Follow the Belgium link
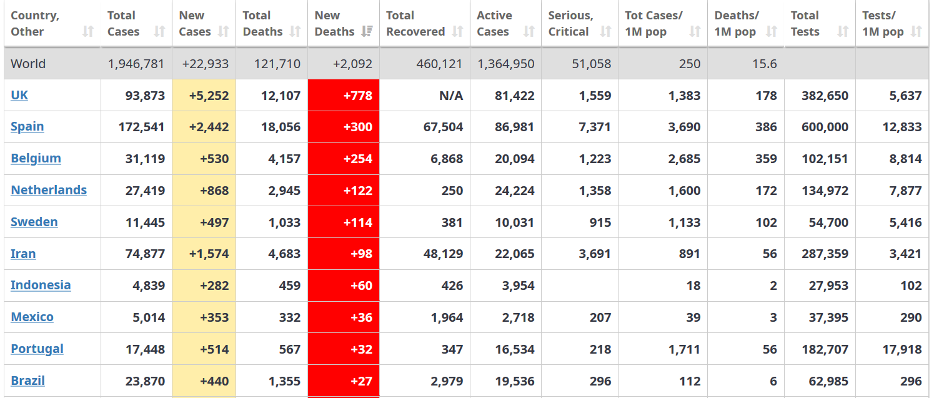Screen dimensions: 934x398 (x=36, y=158)
